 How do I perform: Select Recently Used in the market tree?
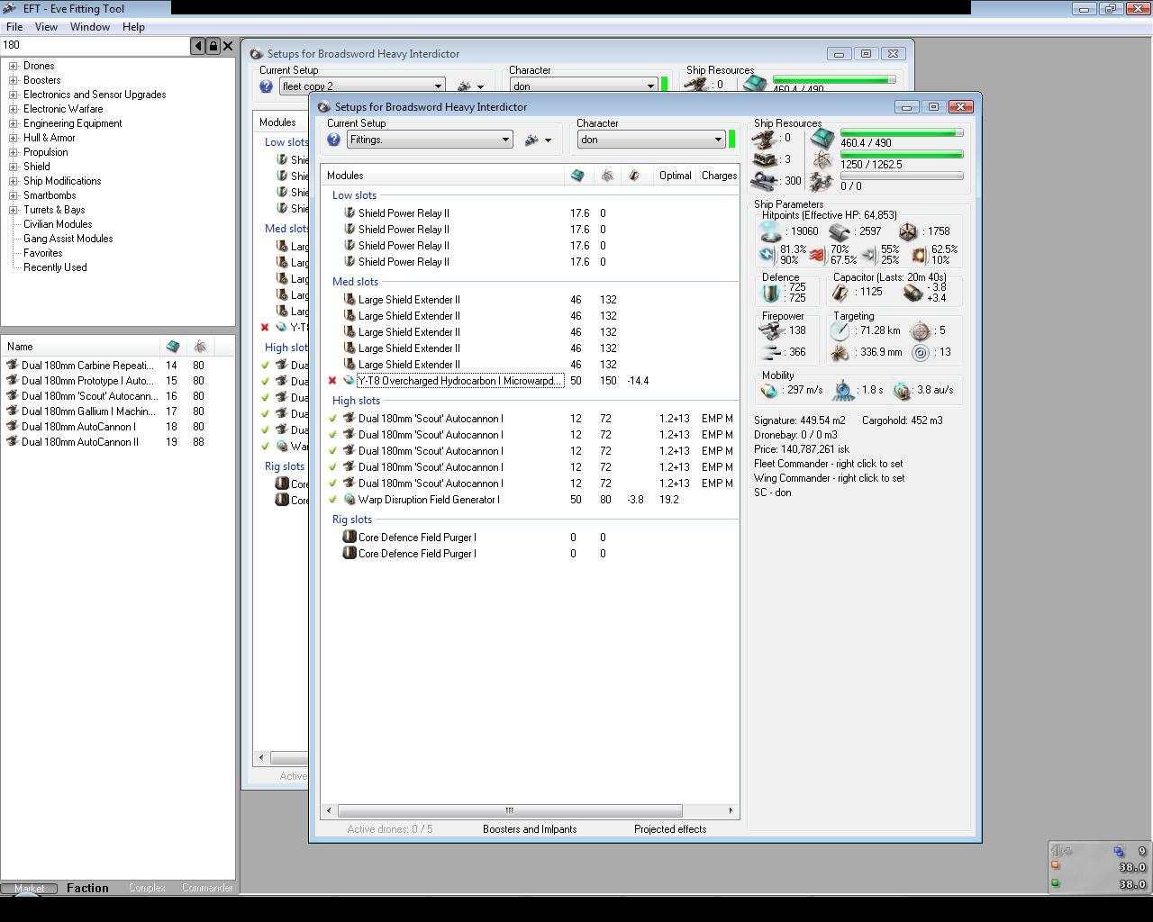[55, 267]
